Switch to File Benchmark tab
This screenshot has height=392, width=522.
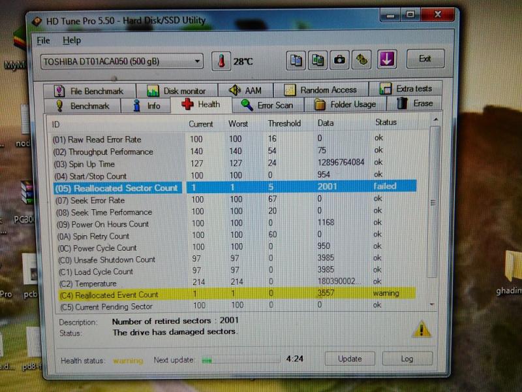89,91
